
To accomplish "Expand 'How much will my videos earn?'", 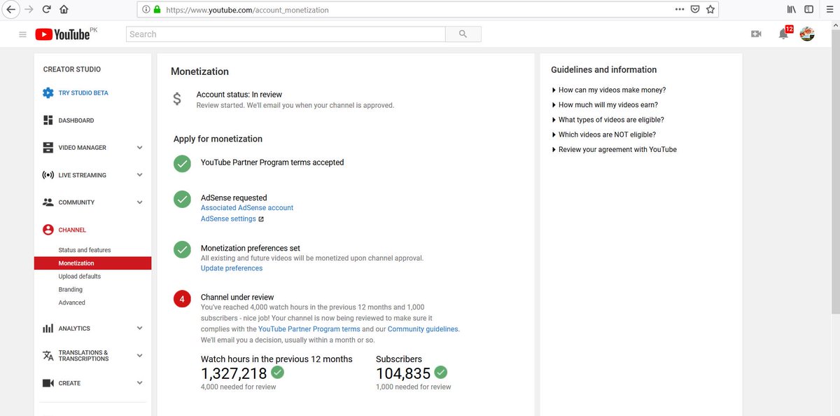I will click(605, 105).
